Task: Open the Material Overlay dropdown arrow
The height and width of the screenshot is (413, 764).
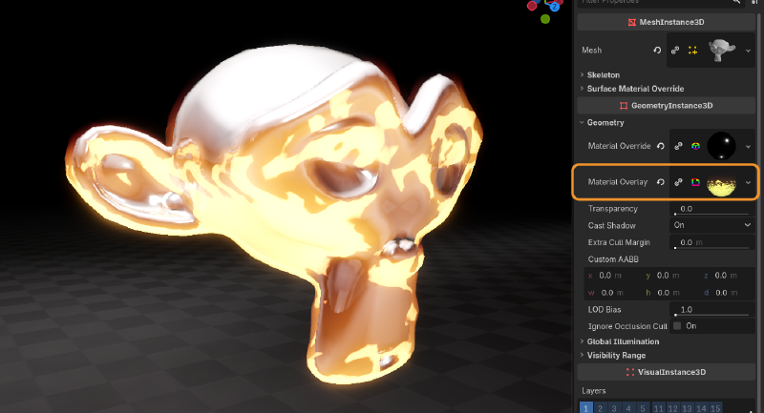Action: (x=748, y=182)
